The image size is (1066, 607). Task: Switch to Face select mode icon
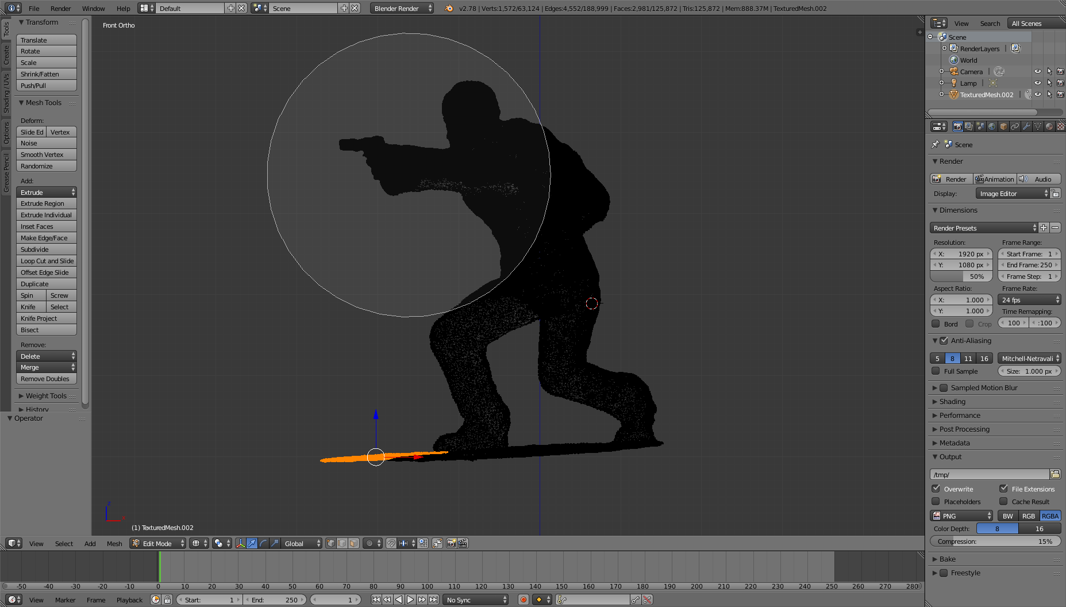click(353, 543)
